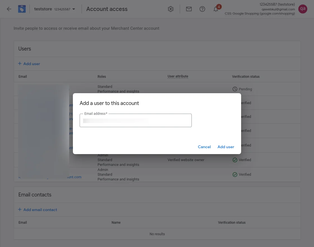Click the No results text

[157, 234]
